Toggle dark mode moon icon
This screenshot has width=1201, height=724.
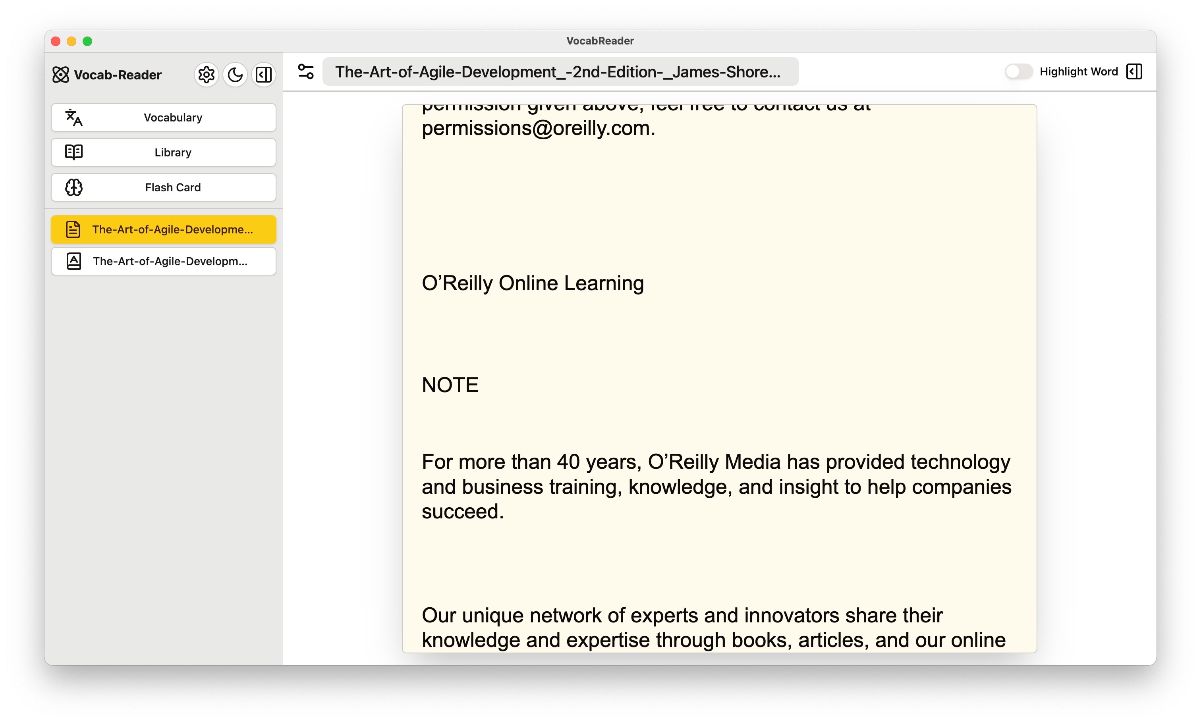[235, 75]
